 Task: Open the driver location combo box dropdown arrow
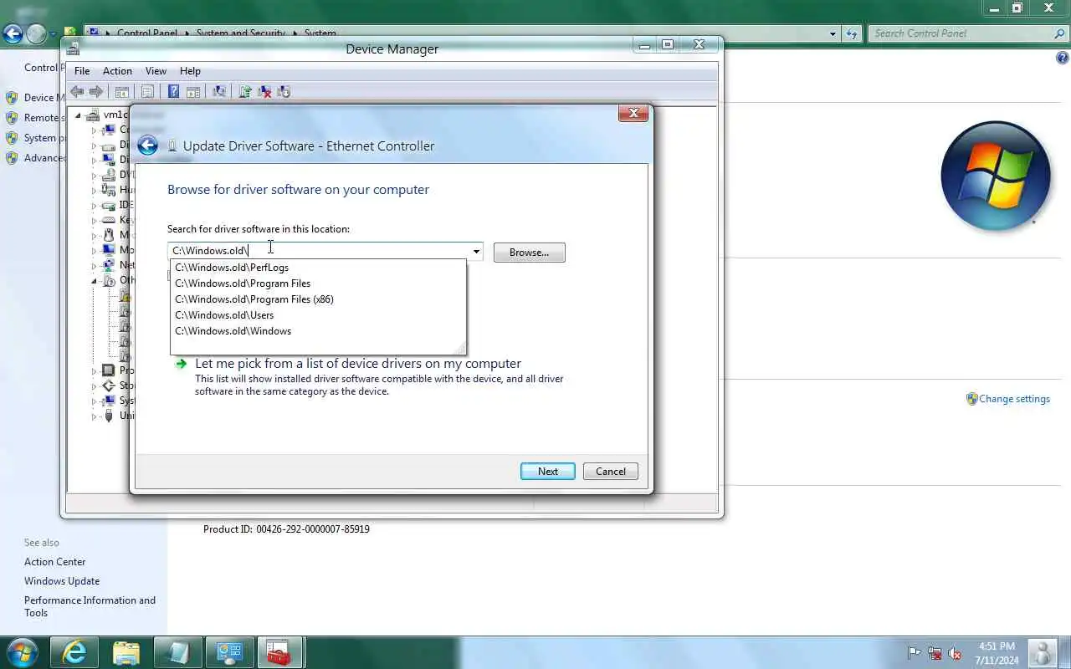[476, 251]
